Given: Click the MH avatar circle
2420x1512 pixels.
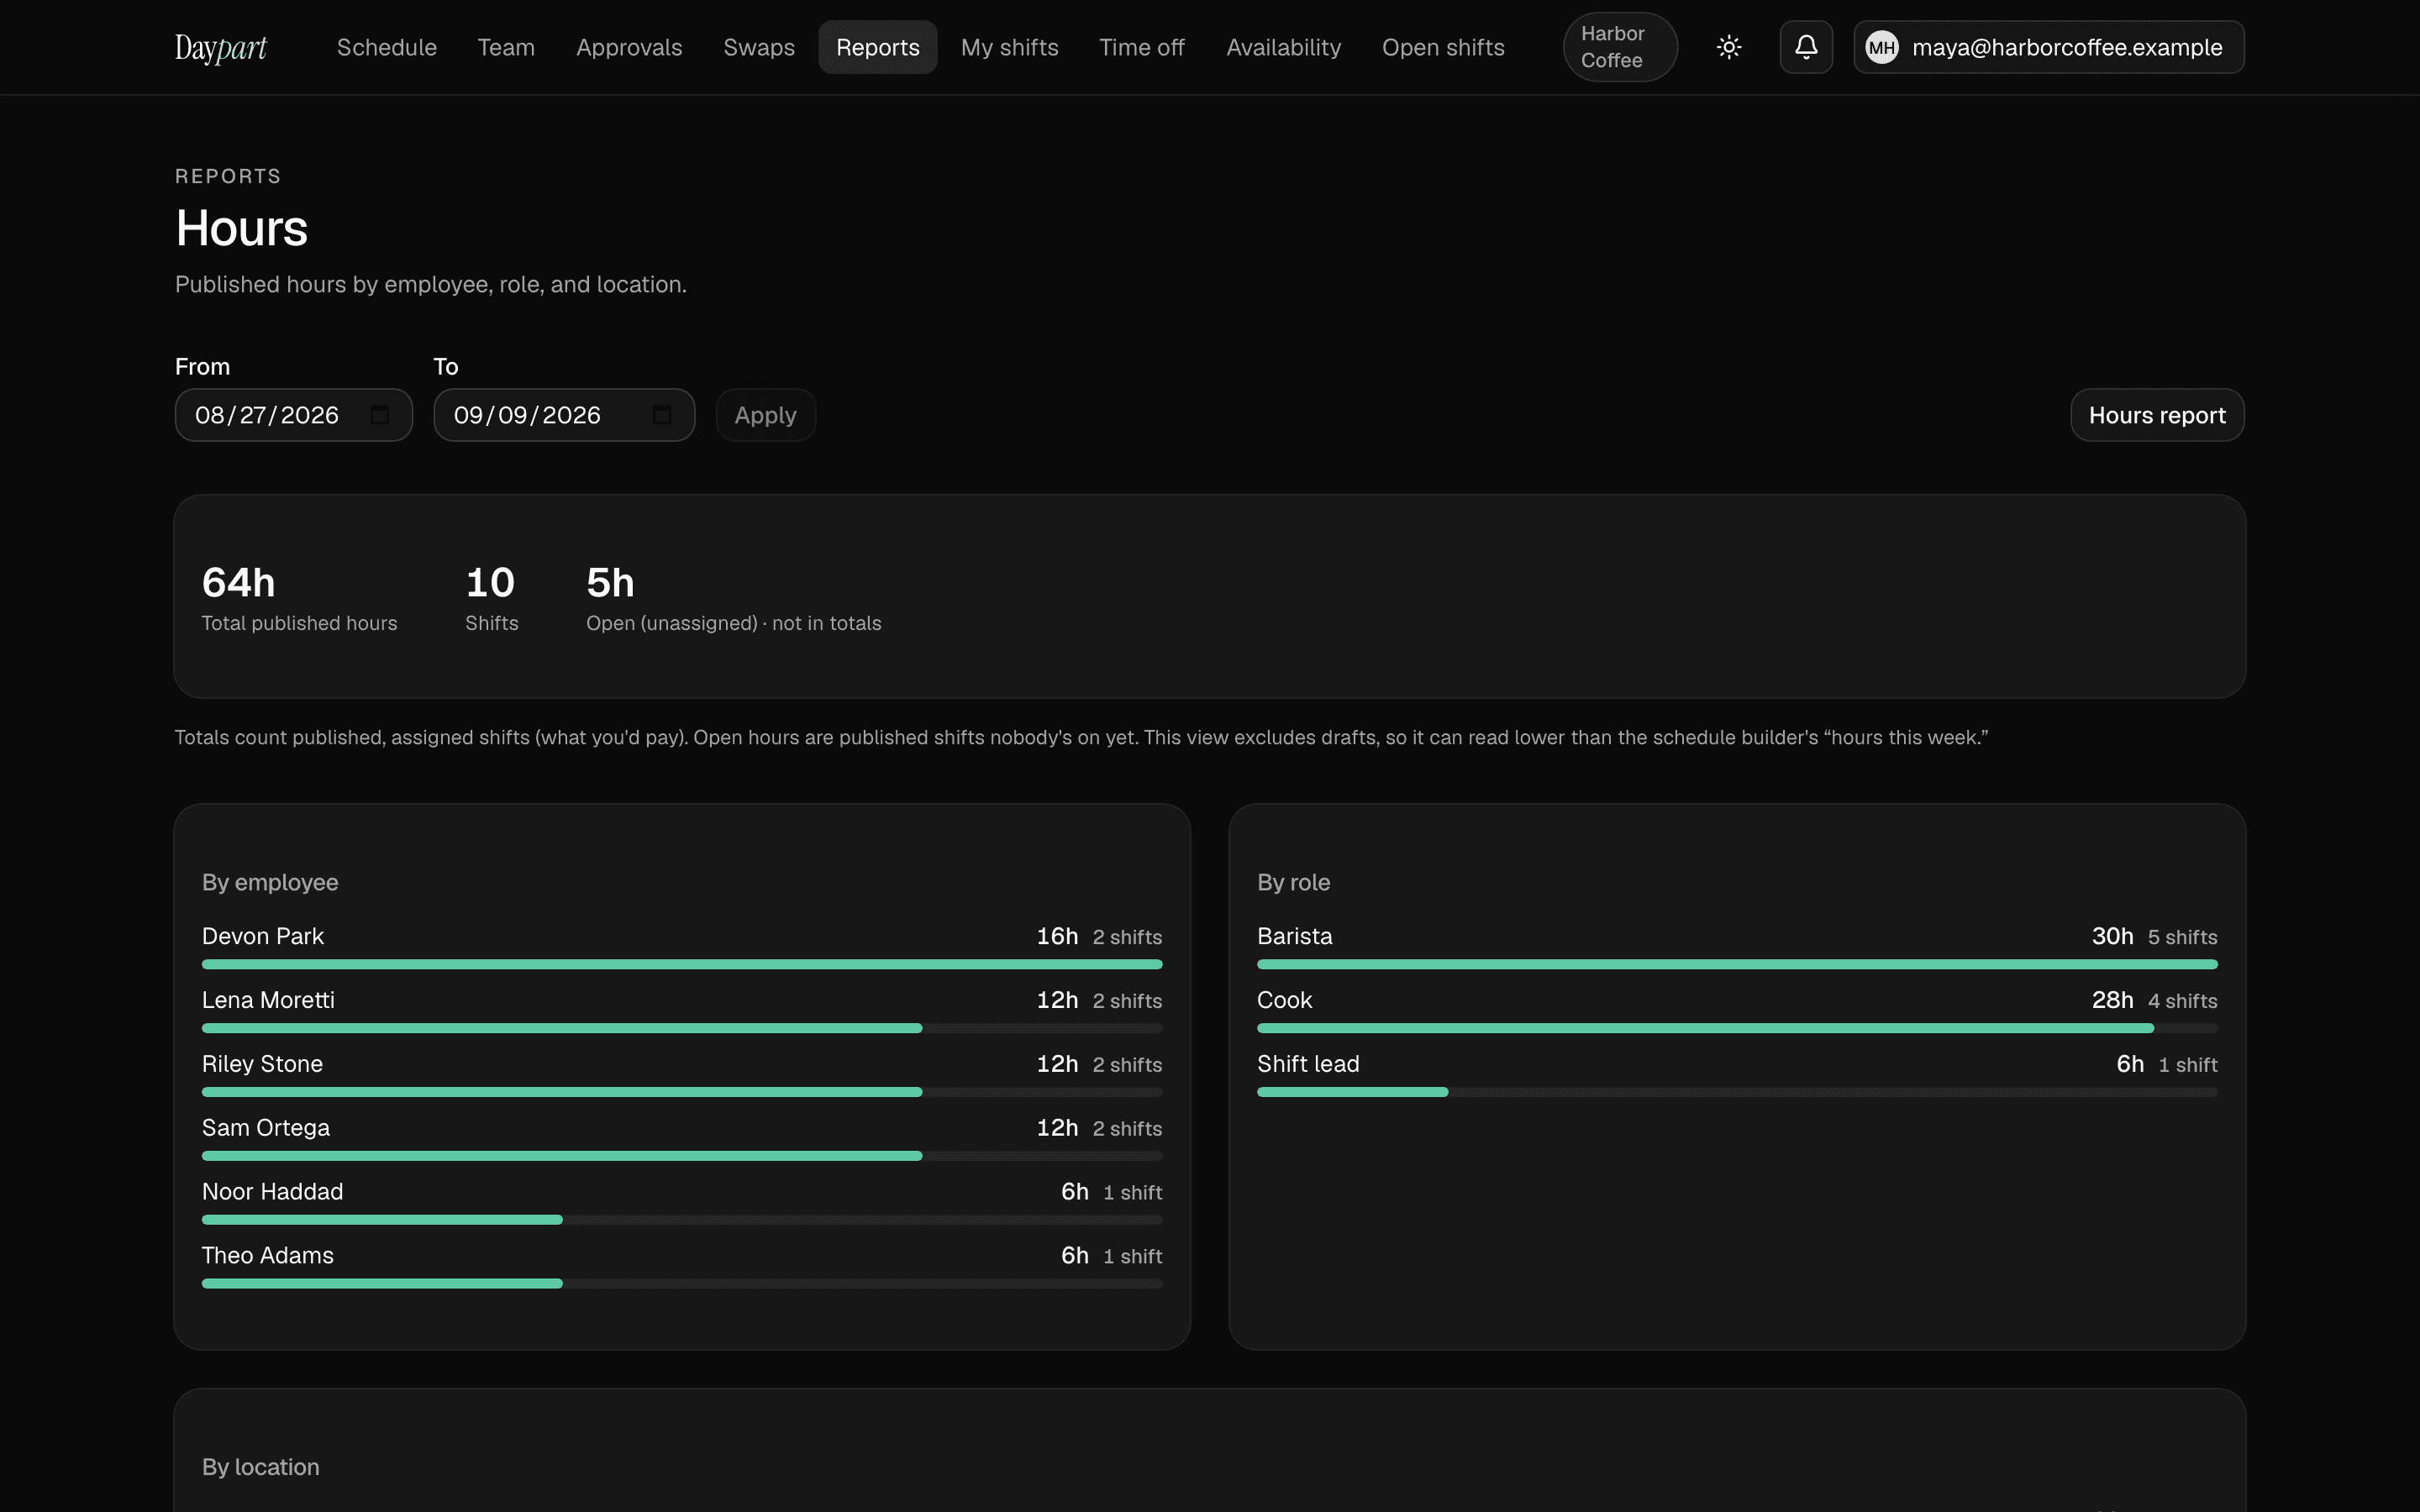Looking at the screenshot, I should tap(1882, 47).
